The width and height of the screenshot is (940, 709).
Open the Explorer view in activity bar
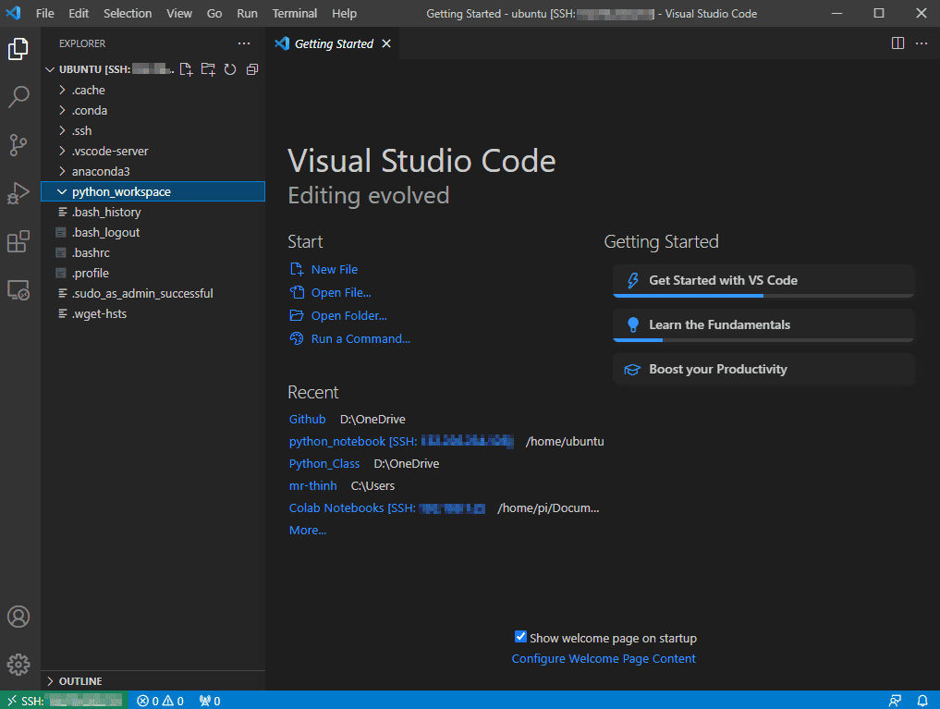[18, 49]
